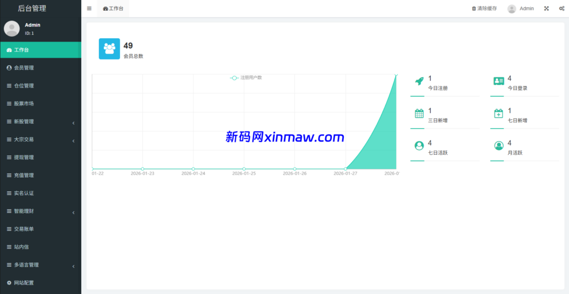Click the sidebar Admin avatar image
Image resolution: width=569 pixels, height=294 pixels.
coord(12,29)
